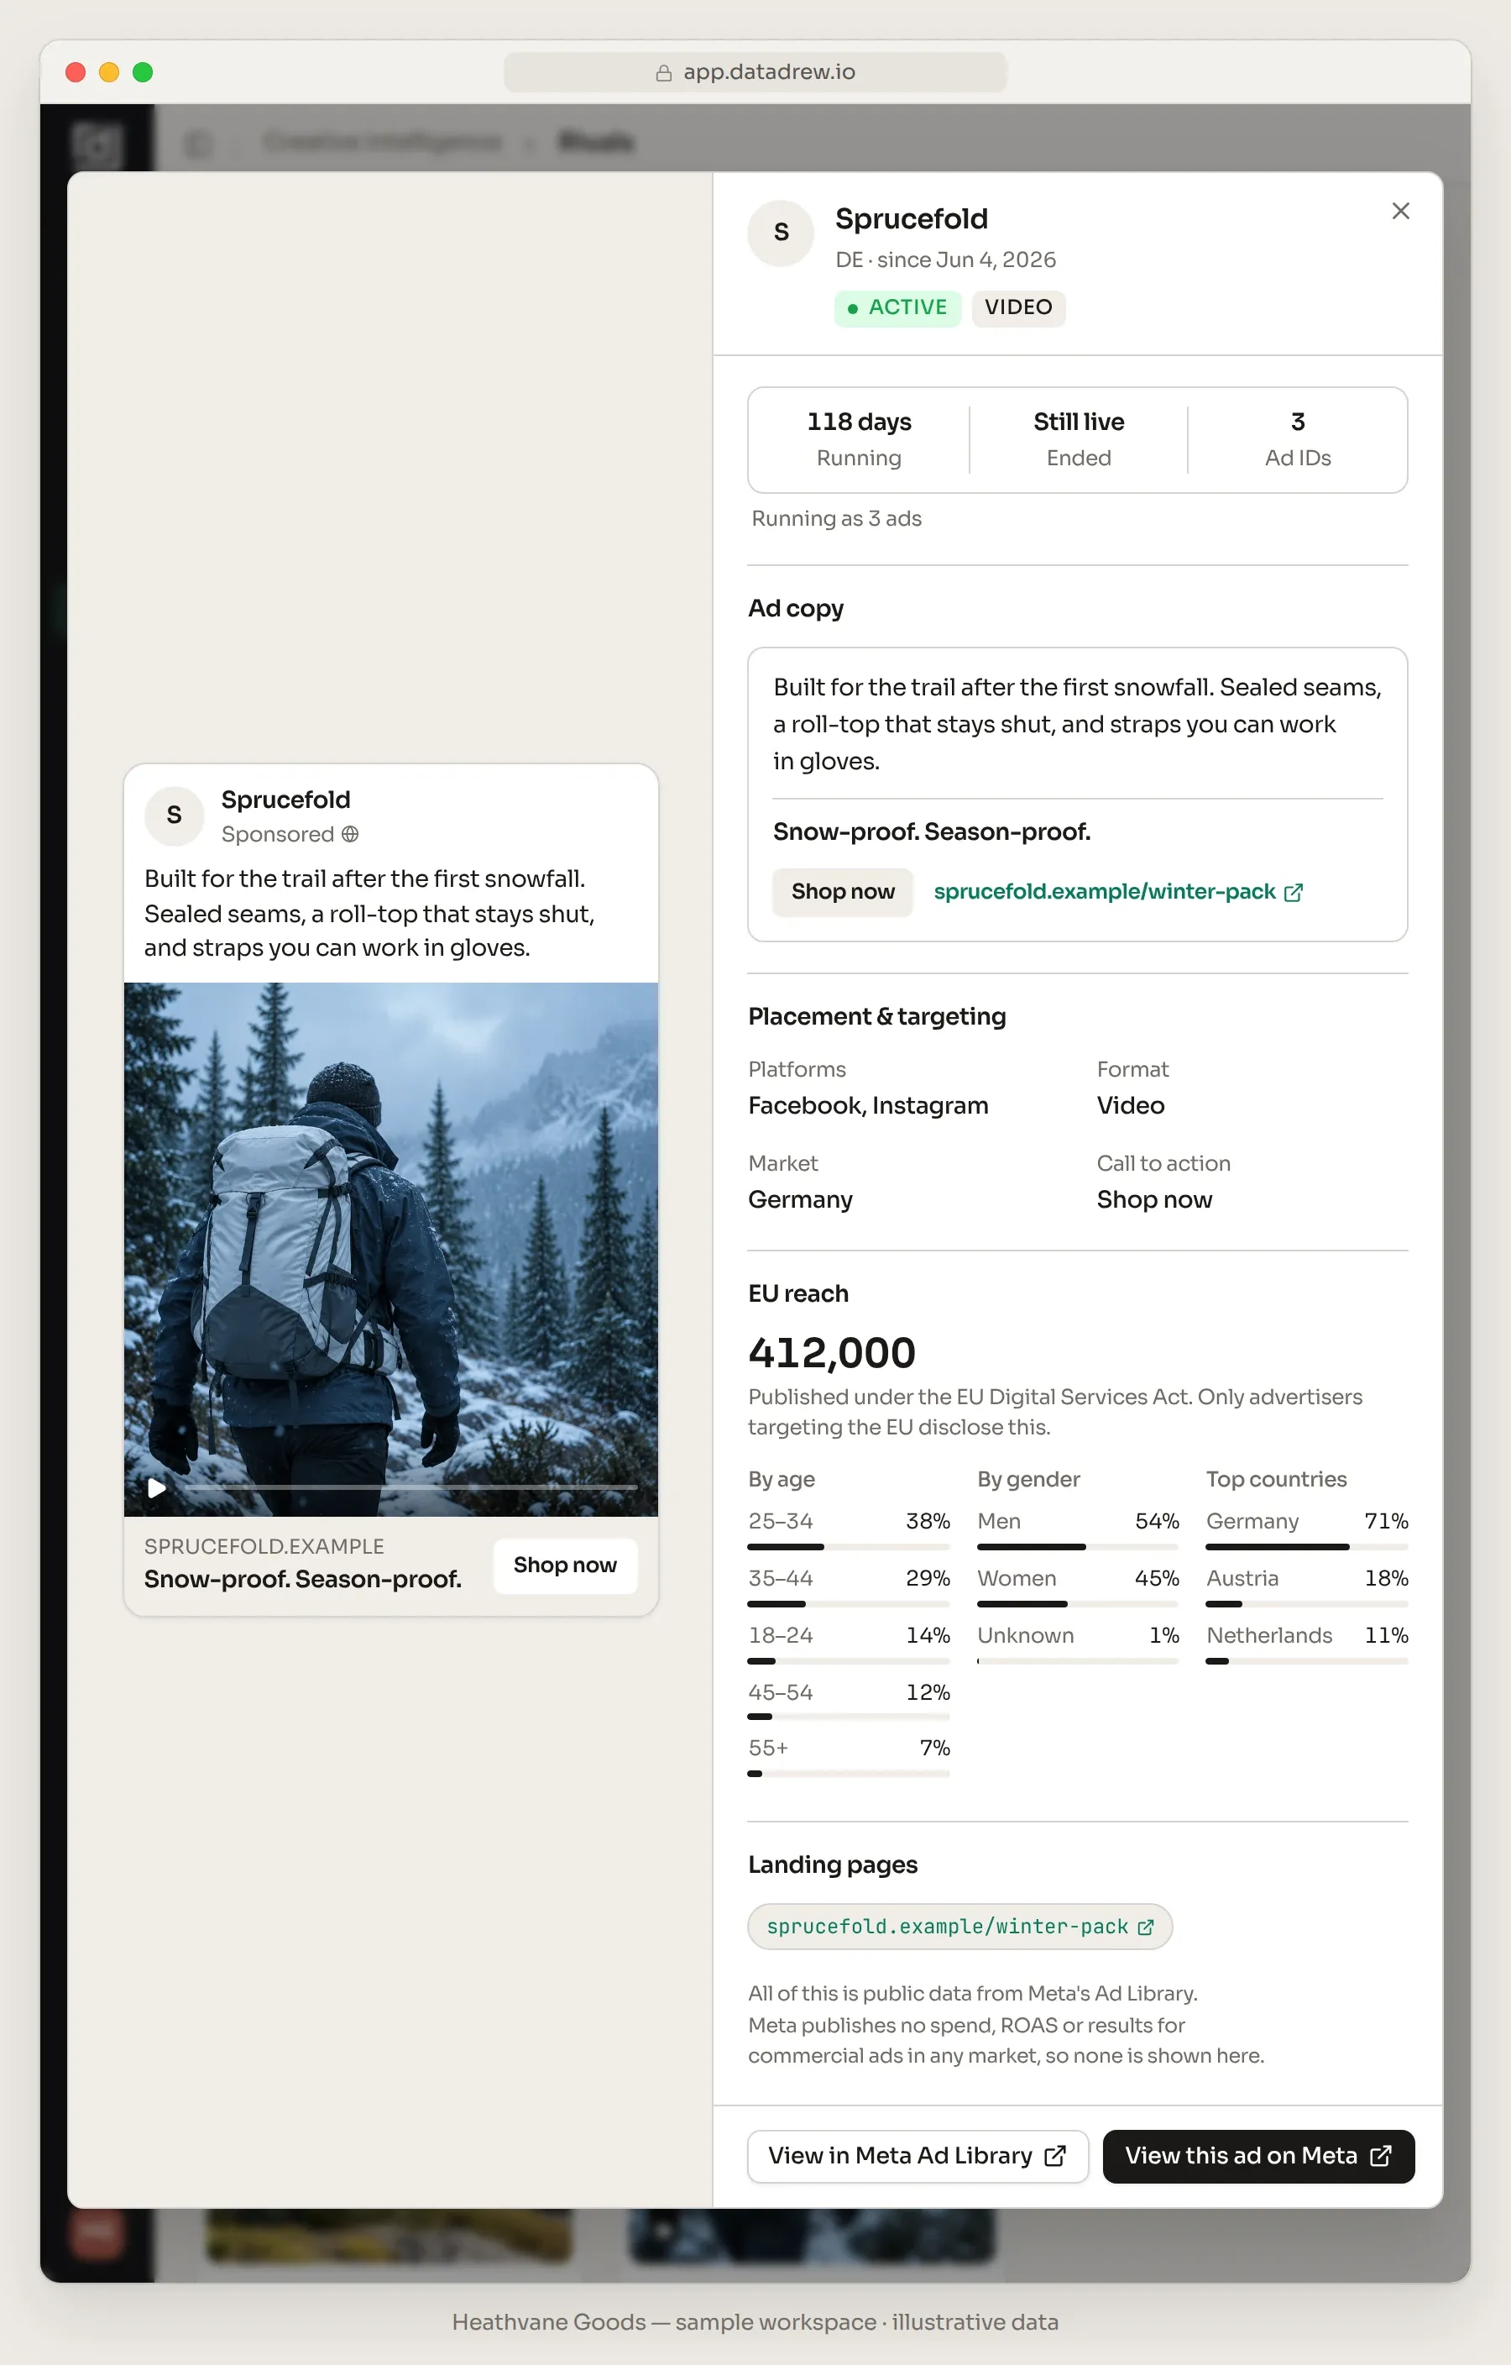This screenshot has height=2365, width=1511.
Task: Click the external-link icon on Meta Ad Library button
Action: point(1054,2156)
